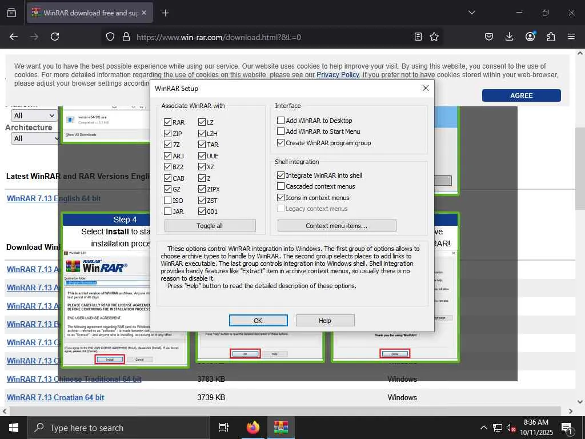Click Help button in WinRAR Setup
585x439 pixels.
point(325,320)
